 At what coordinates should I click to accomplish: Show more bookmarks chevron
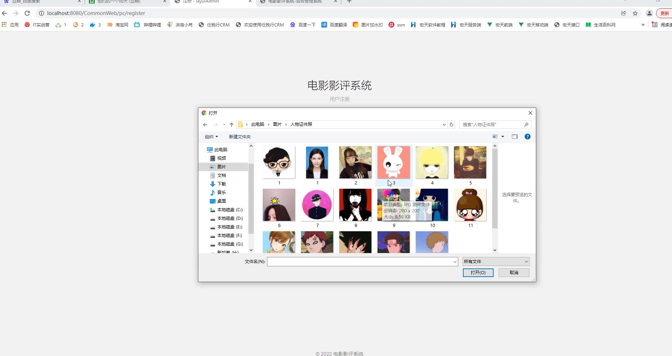pos(643,25)
